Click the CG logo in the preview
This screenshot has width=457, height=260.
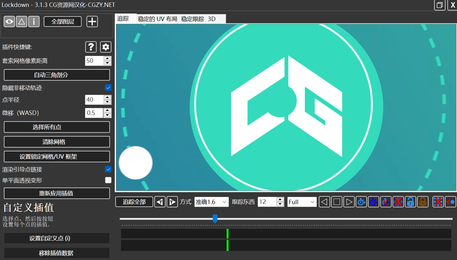pyautogui.click(x=287, y=106)
